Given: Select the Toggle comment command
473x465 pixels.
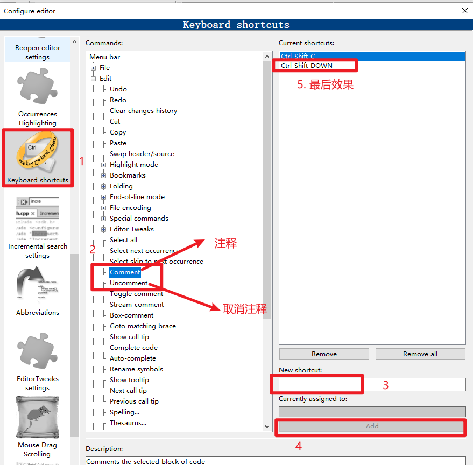Looking at the screenshot, I should click(x=136, y=294).
